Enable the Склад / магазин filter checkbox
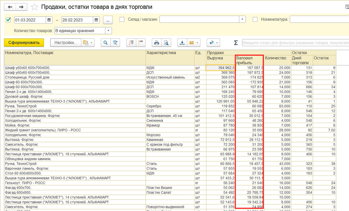This screenshot has width=349, height=211. (122, 19)
